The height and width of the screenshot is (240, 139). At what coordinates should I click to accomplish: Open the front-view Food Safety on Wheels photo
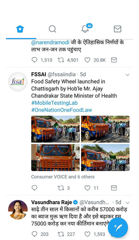(55, 157)
